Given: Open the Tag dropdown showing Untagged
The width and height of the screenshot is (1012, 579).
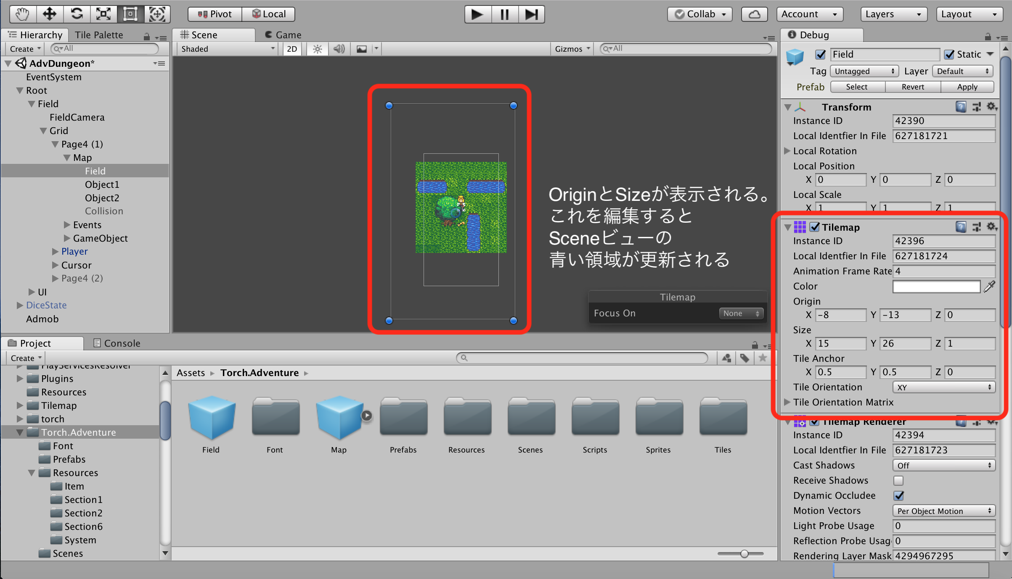Looking at the screenshot, I should coord(864,71).
